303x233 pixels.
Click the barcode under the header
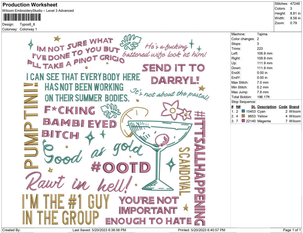[22, 17]
